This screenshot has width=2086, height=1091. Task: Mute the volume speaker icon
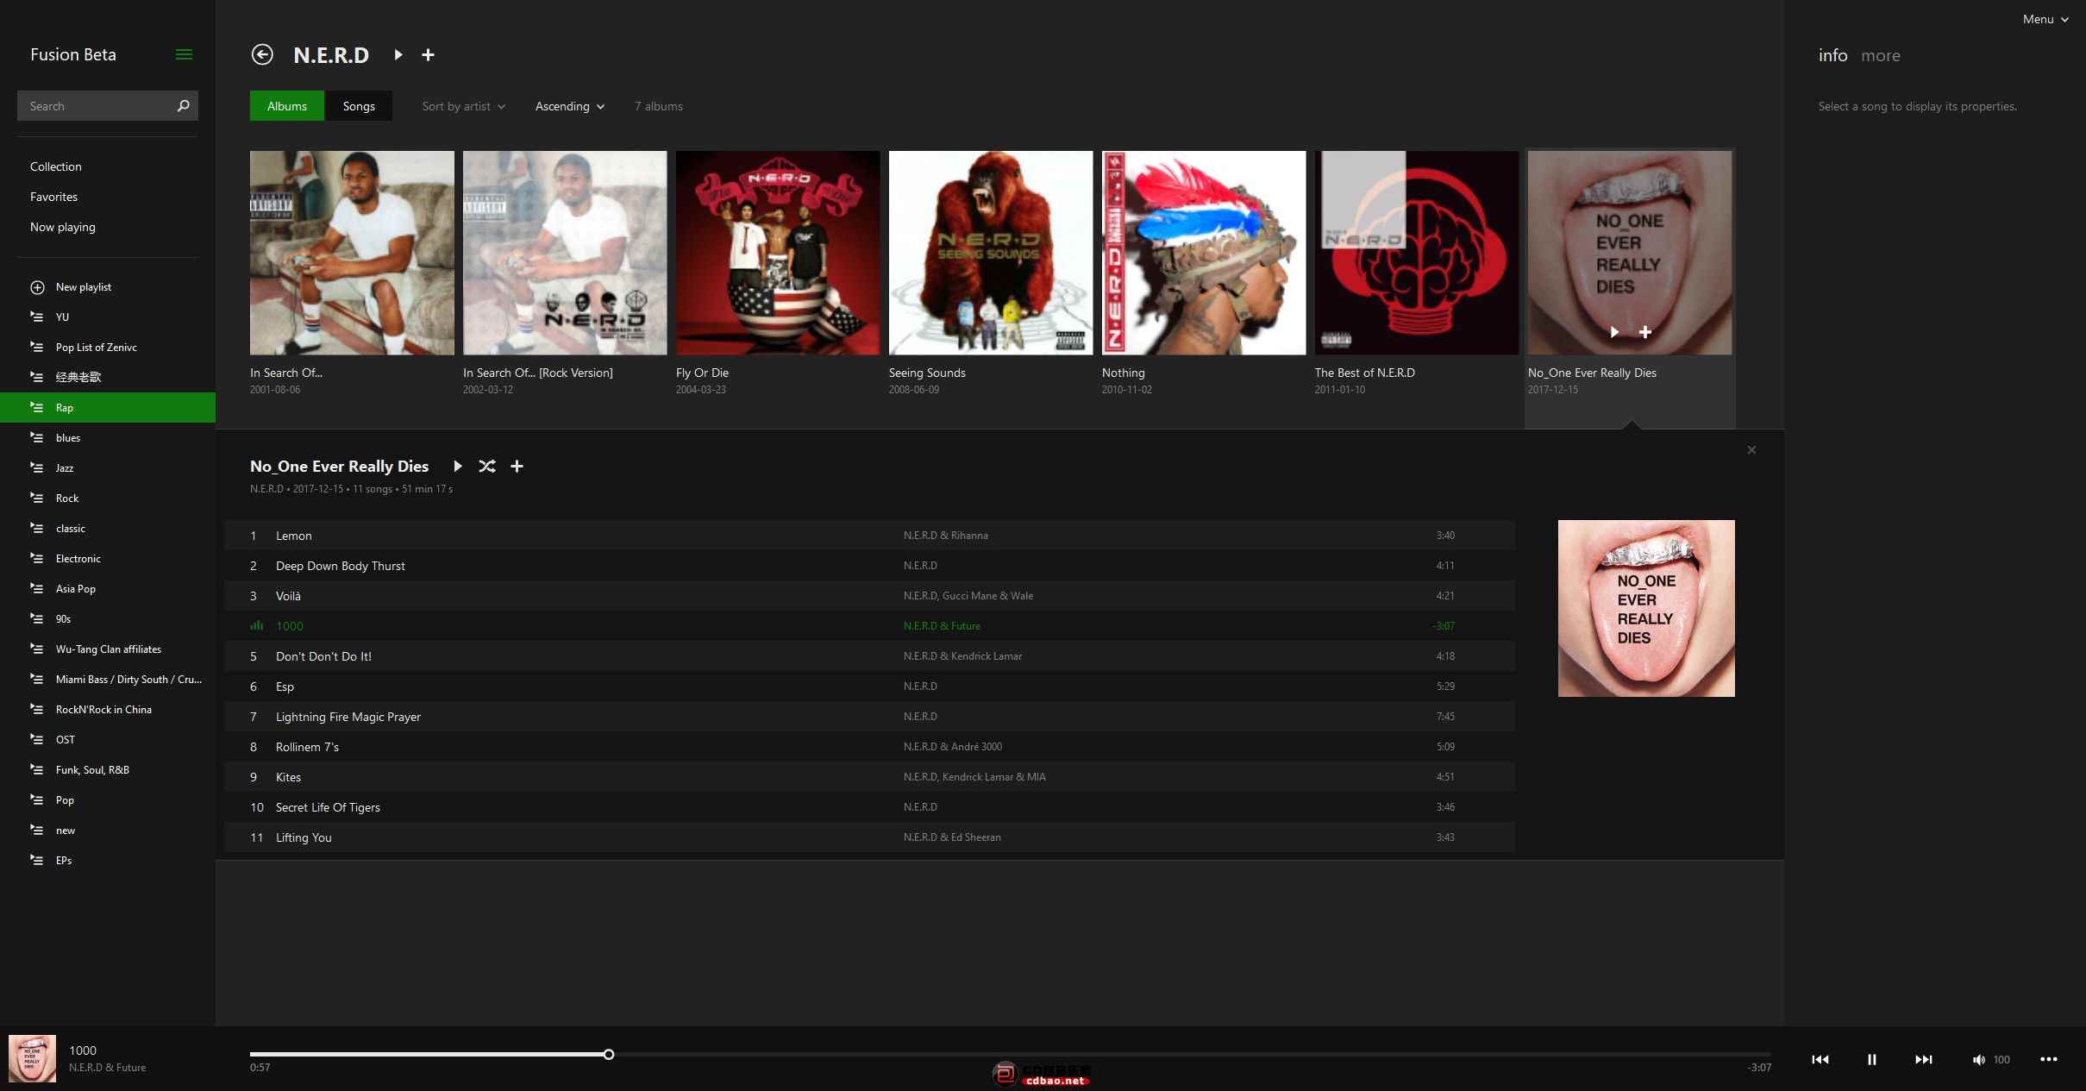[1978, 1059]
